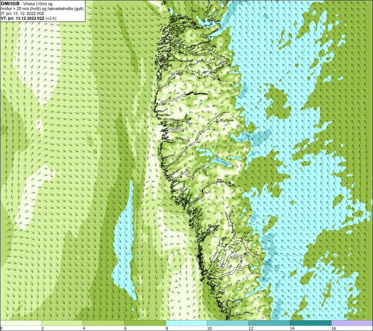Viewport: 373px width, 331px height.
Task: Choose the 14–16 m/s dark teal swatch
Action: pyautogui.click(x=311, y=323)
